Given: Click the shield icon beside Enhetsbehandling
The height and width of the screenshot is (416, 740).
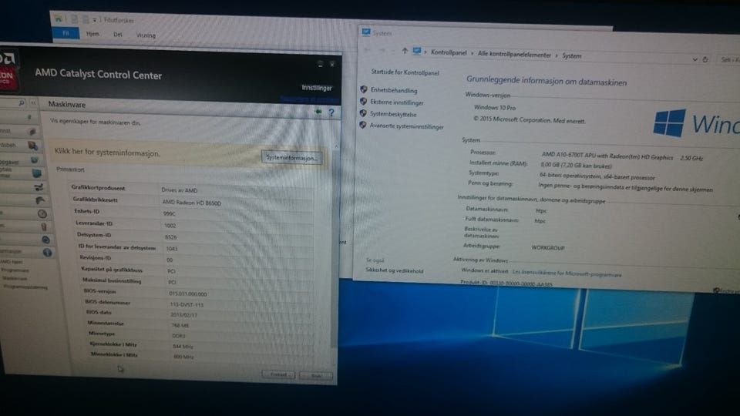Looking at the screenshot, I should (363, 89).
